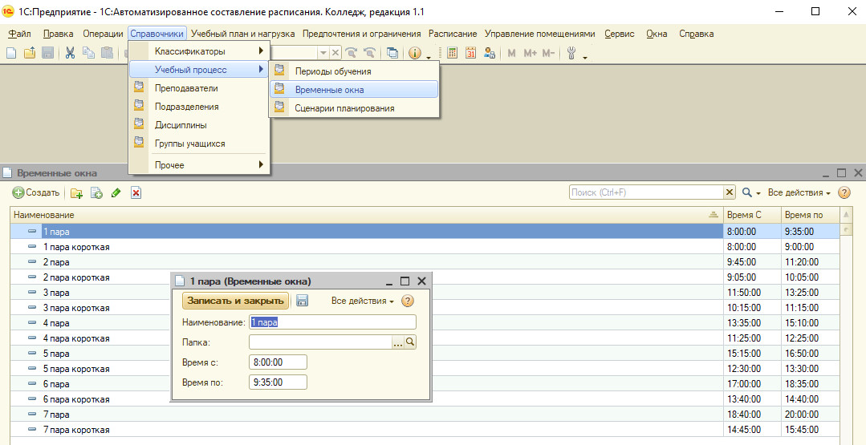Clear the Поиск field with its X button
The width and height of the screenshot is (866, 445).
(730, 192)
